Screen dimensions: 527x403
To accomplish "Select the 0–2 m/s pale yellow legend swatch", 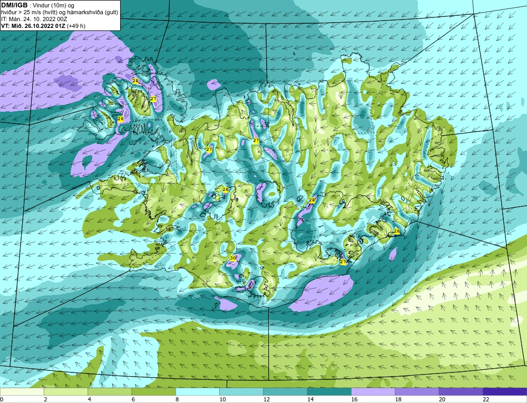I will tap(22, 391).
